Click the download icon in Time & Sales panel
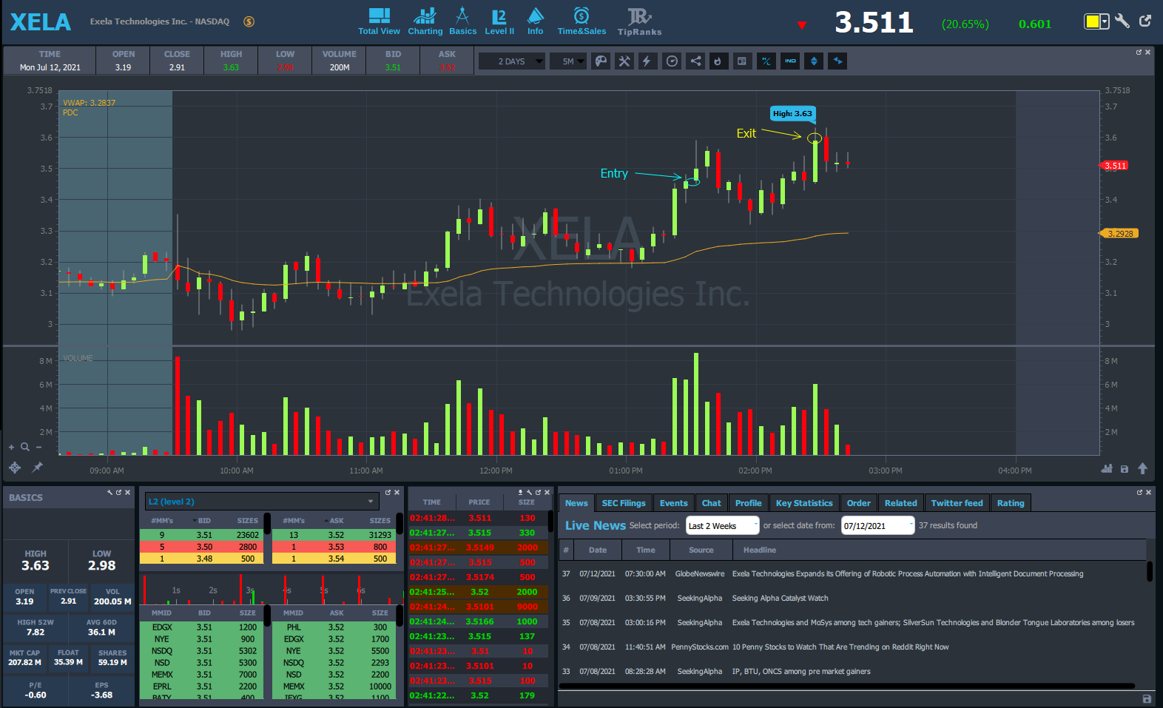This screenshot has width=1163, height=708. point(520,493)
